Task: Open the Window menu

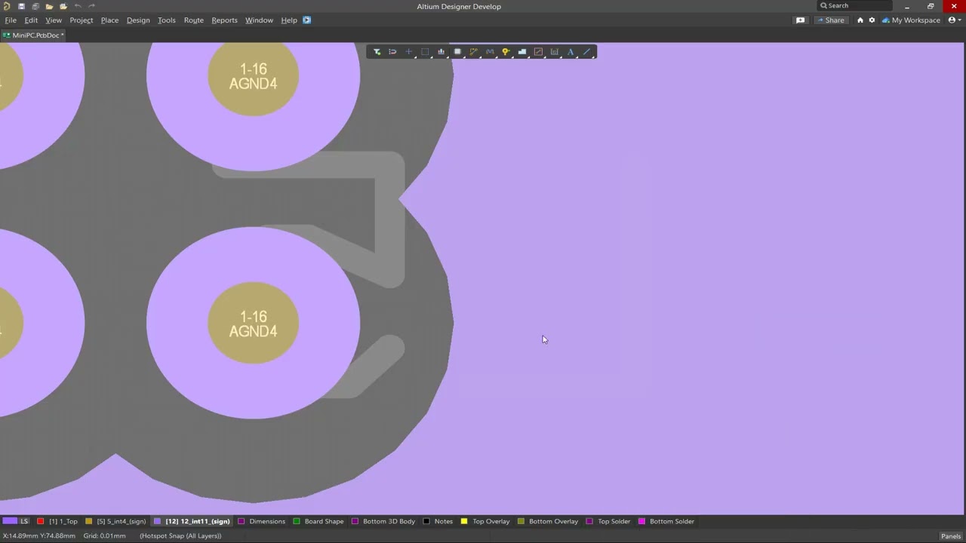Action: tap(259, 20)
